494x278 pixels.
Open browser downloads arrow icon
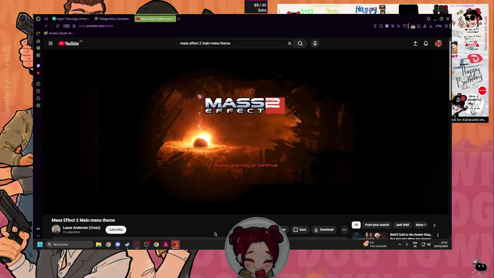[431, 26]
